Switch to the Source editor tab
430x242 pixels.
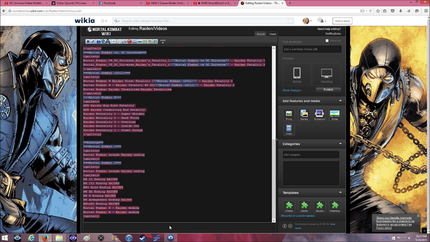[x=261, y=34]
